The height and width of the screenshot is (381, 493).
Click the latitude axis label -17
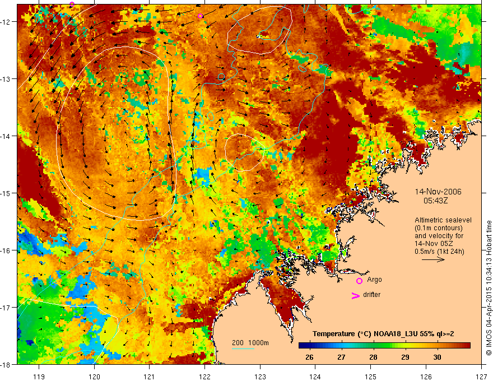pyautogui.click(x=6, y=308)
